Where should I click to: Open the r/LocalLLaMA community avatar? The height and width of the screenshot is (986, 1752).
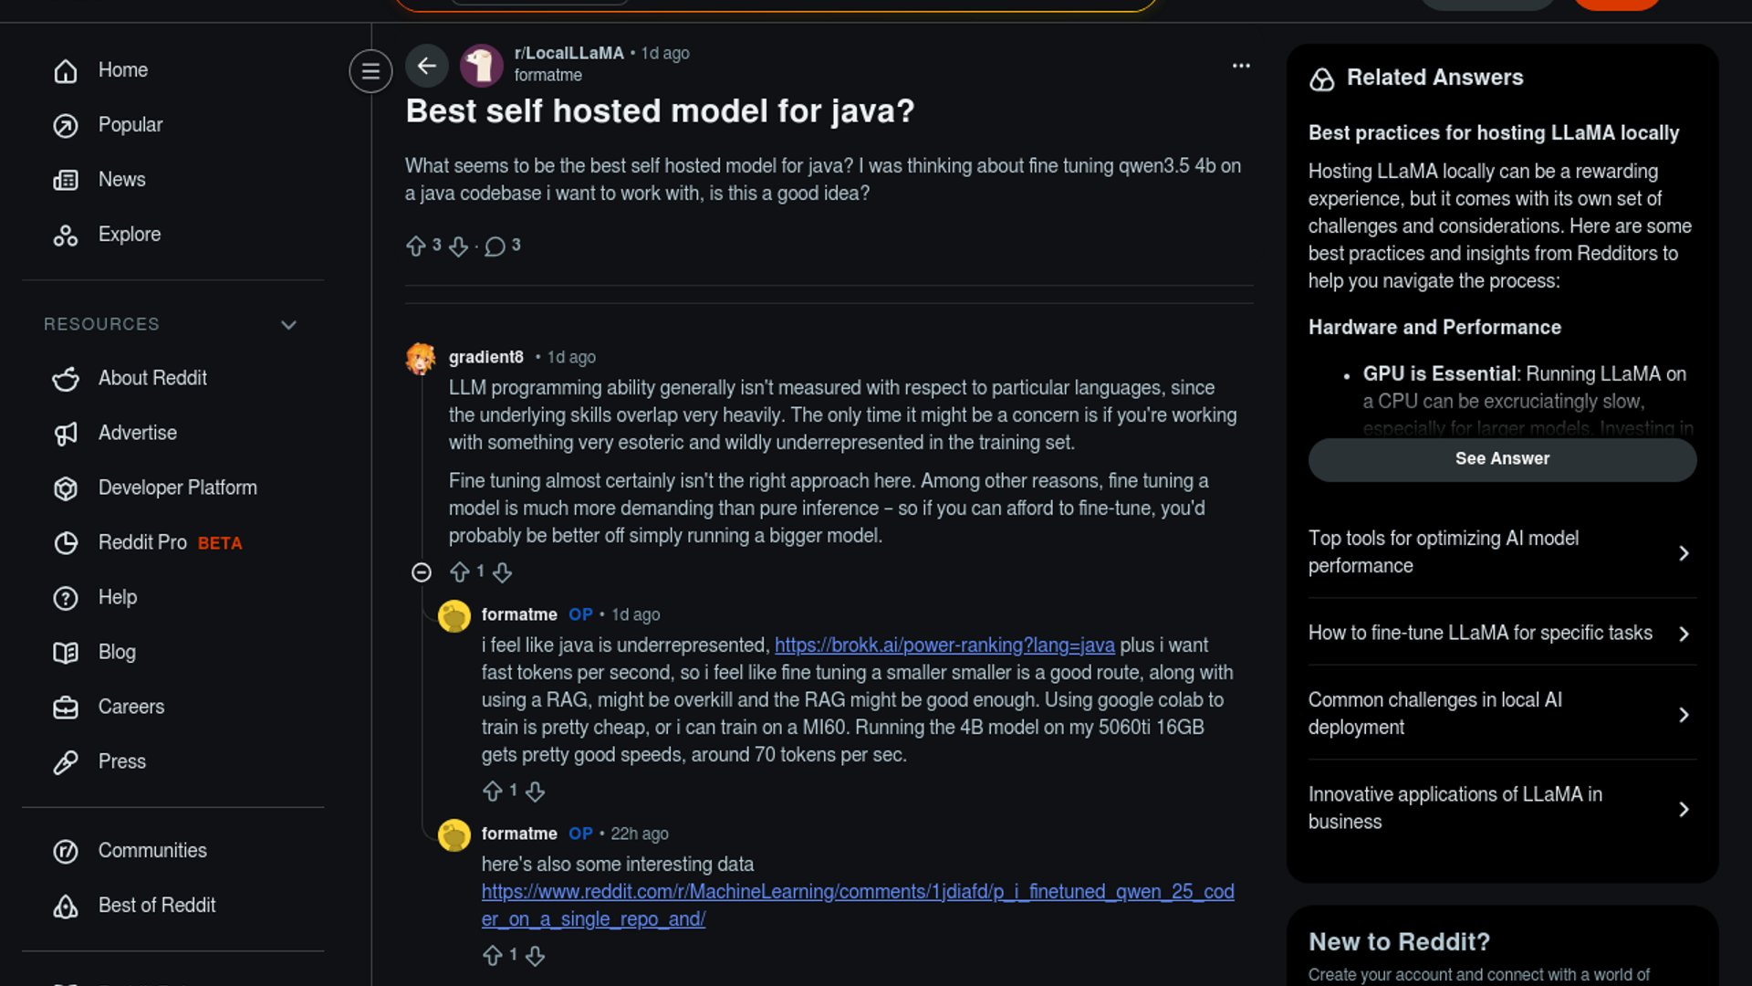[482, 66]
